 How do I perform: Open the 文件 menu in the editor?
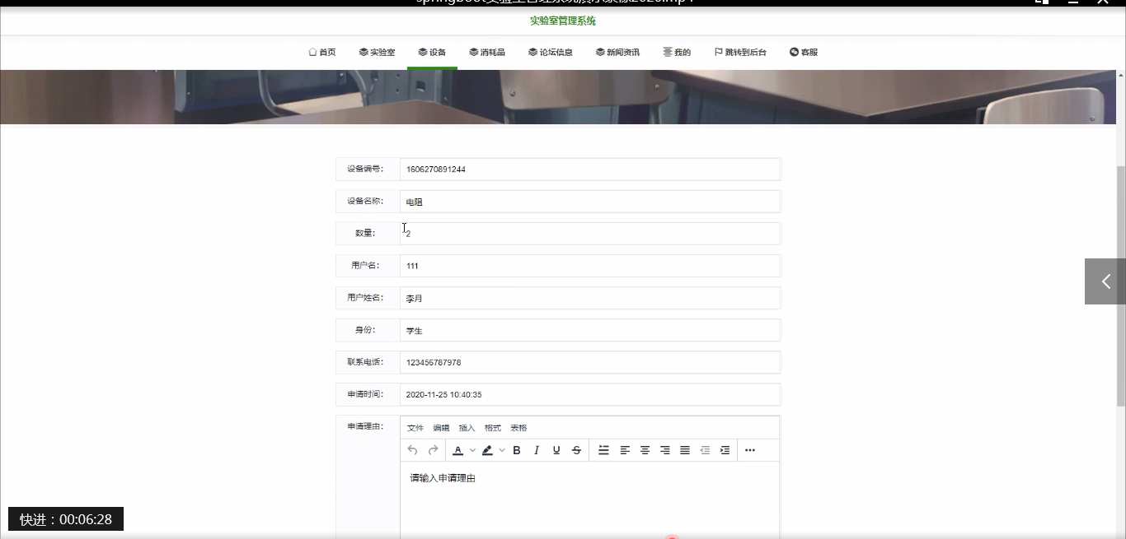tap(415, 428)
